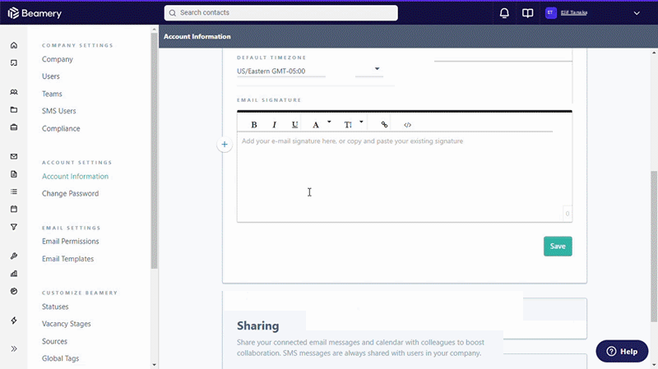
Task: Select Account Information in menu
Action: 75,177
